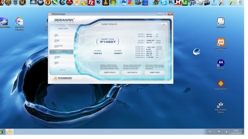Open the RSD Lite desktop icon
This screenshot has height=139, width=248.
221,64
